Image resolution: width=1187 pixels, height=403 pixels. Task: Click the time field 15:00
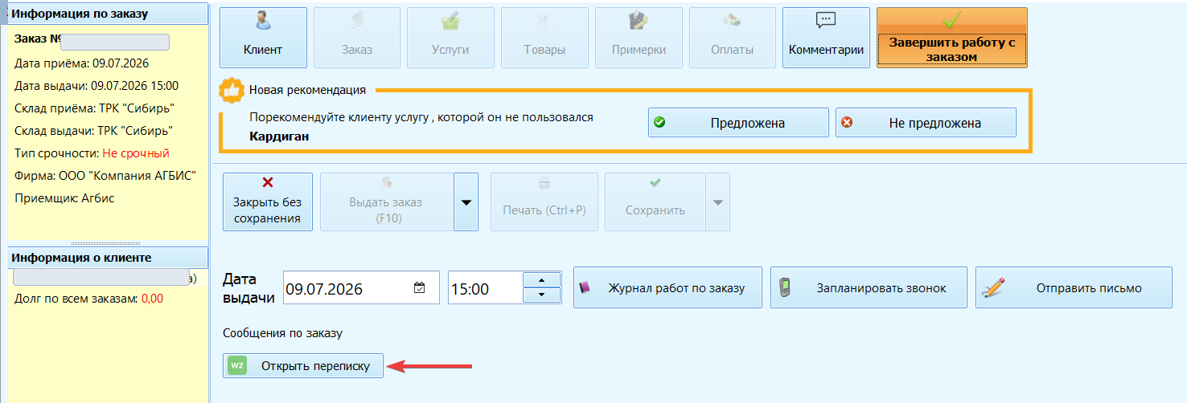(485, 288)
